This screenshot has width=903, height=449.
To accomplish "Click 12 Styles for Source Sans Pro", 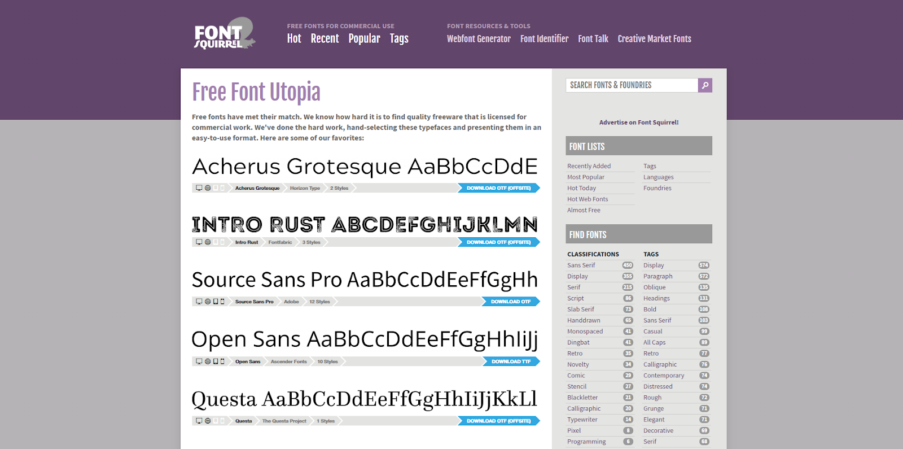I will 319,302.
